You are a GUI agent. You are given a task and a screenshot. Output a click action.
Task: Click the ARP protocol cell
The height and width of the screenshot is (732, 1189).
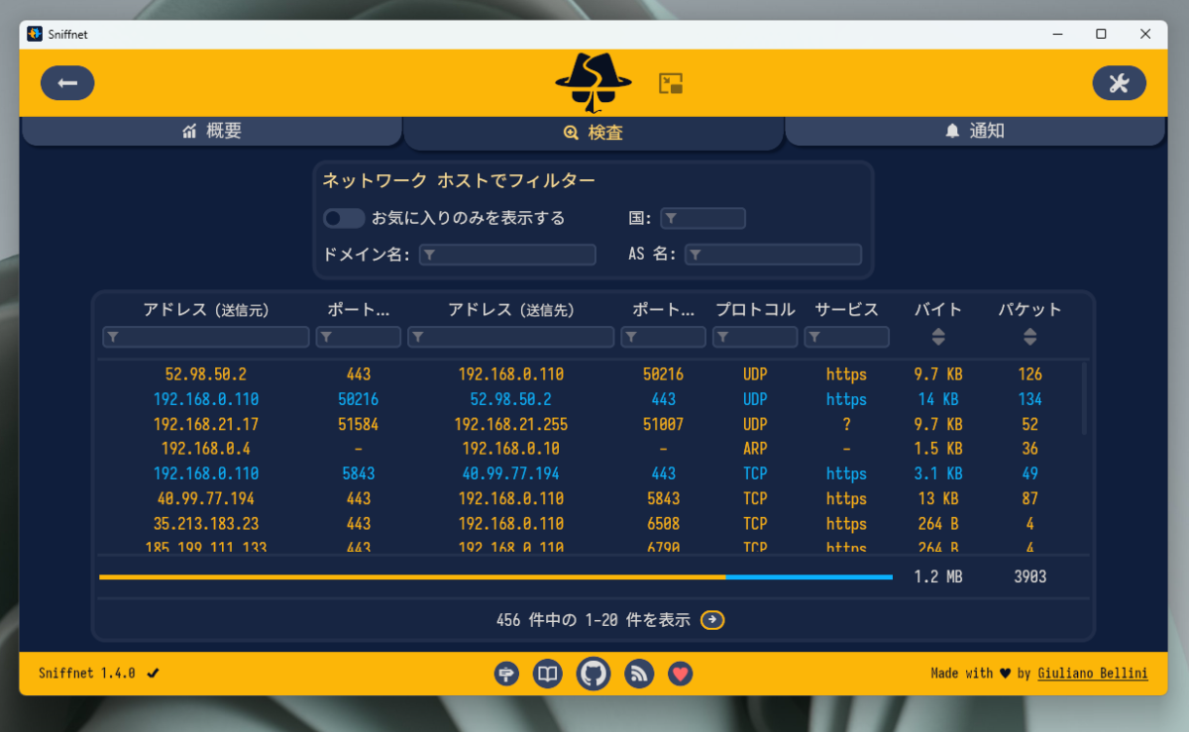click(755, 449)
